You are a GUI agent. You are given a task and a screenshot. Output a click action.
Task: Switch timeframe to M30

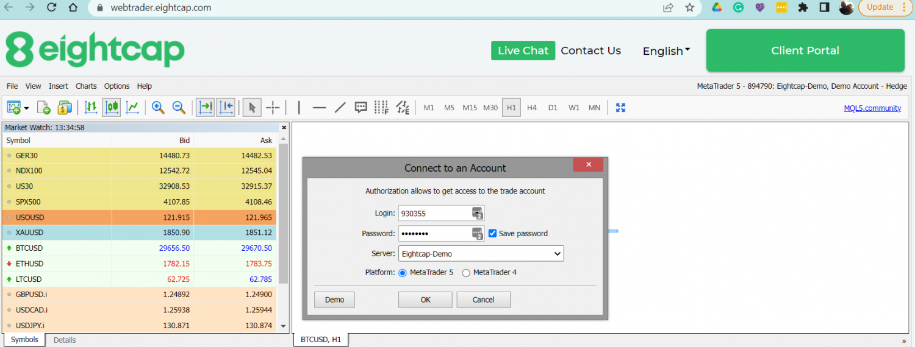490,108
